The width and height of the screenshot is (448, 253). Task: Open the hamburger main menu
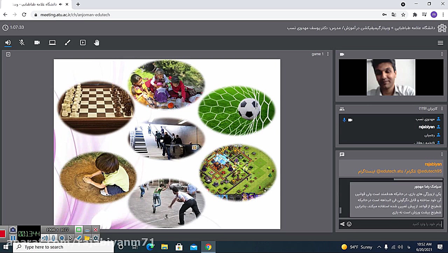pyautogui.click(x=440, y=43)
